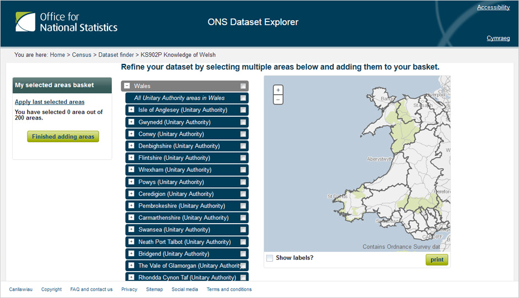Expand Powys (Unitary Authority)
Viewport: 519px width, 298px height.
tap(132, 182)
